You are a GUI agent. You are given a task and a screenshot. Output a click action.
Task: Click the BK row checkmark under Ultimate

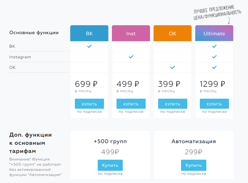click(x=214, y=46)
